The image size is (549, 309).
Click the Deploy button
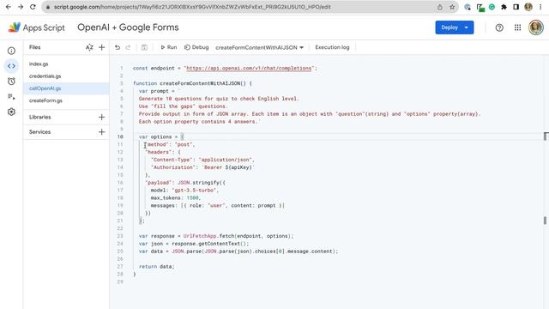pyautogui.click(x=449, y=27)
